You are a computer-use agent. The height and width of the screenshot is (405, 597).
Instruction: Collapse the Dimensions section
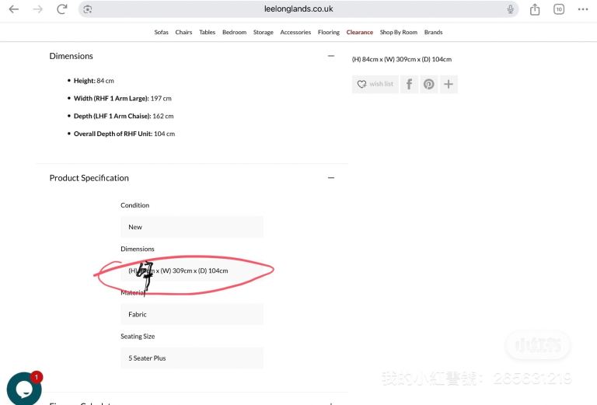[x=331, y=56]
